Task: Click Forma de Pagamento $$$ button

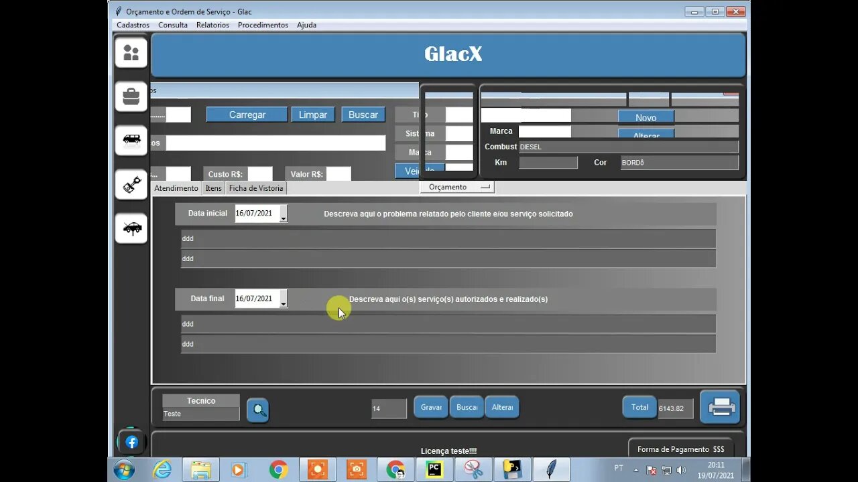Action: point(680,449)
